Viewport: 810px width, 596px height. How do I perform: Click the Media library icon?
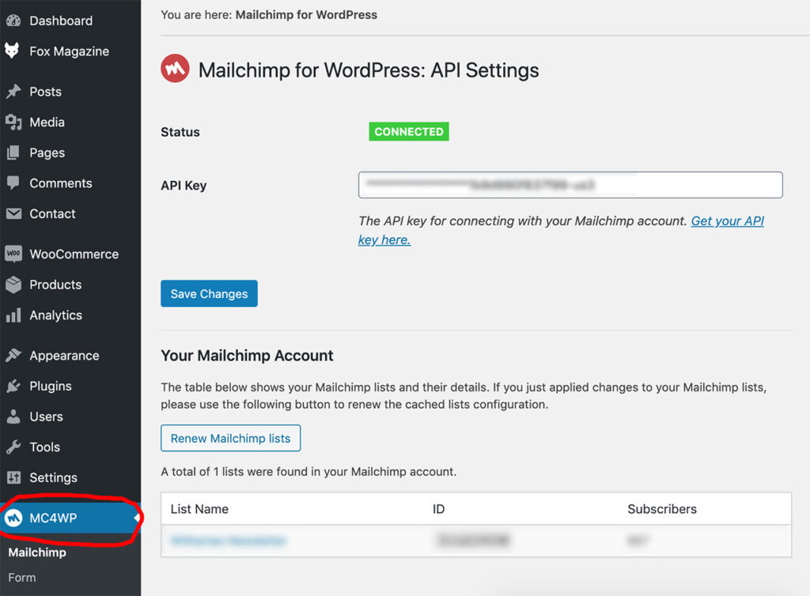coord(13,123)
